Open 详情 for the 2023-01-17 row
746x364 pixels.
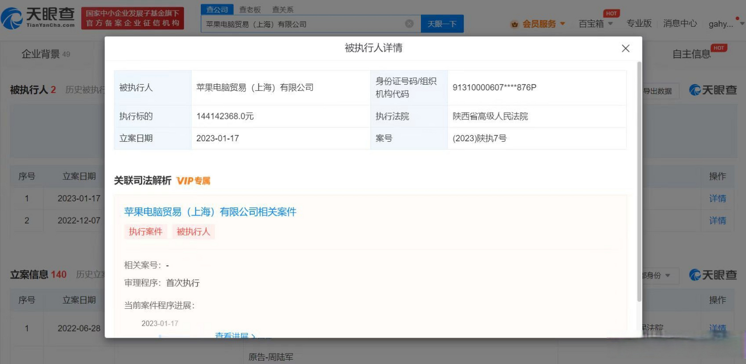point(717,198)
